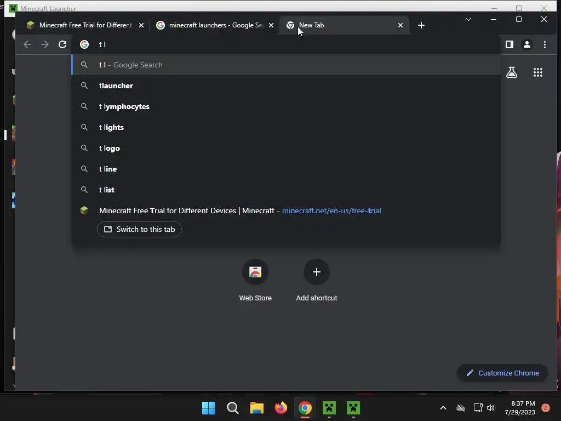The height and width of the screenshot is (421, 561).
Task: Open File Explorer from taskbar
Action: click(x=256, y=408)
